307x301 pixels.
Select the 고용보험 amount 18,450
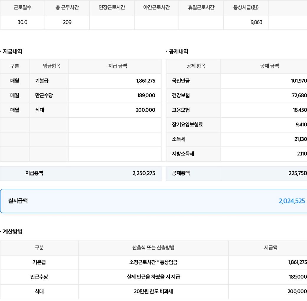[x=300, y=110]
